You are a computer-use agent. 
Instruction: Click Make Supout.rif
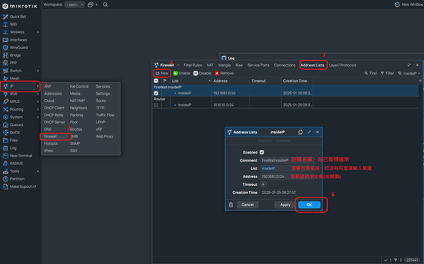20,187
